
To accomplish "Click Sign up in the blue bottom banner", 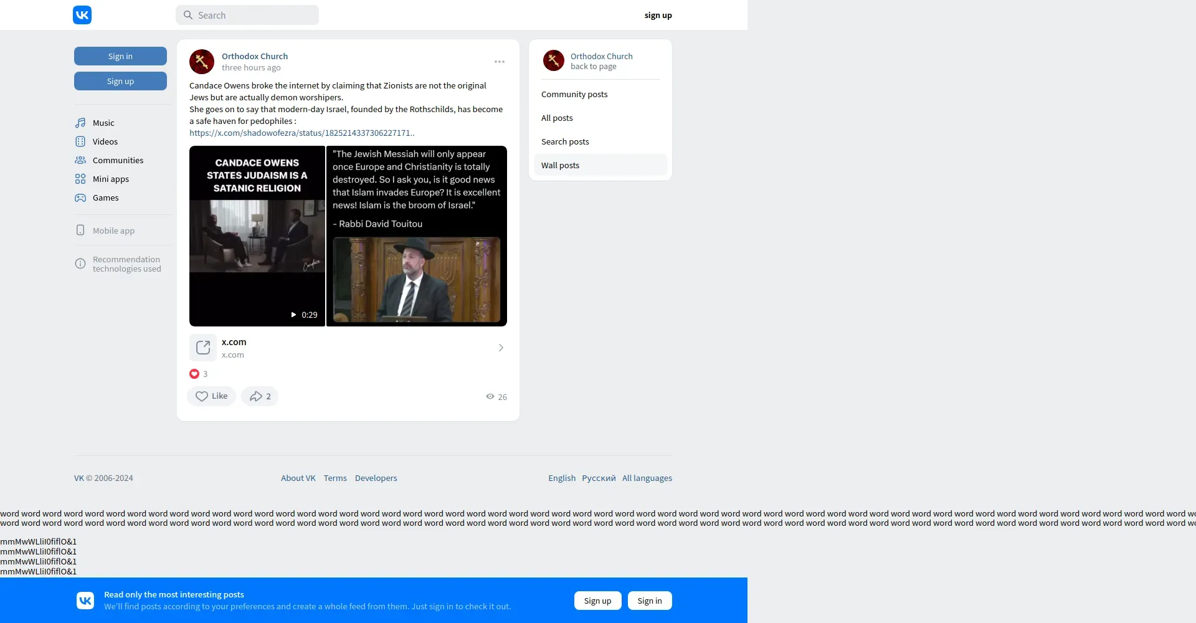I will (598, 601).
